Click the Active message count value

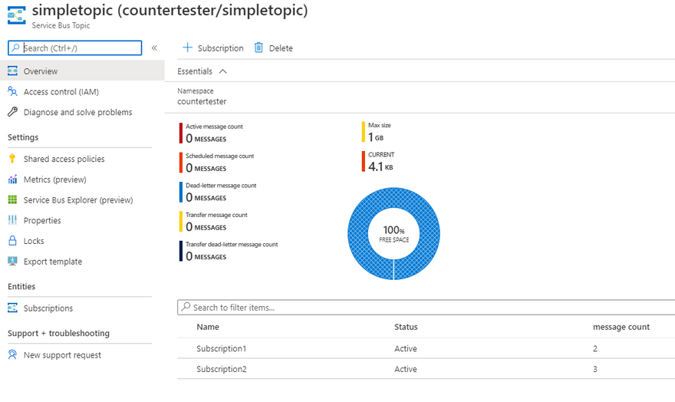(206, 138)
